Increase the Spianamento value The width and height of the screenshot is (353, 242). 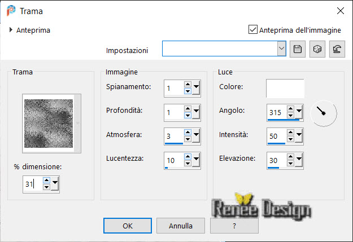click(188, 85)
